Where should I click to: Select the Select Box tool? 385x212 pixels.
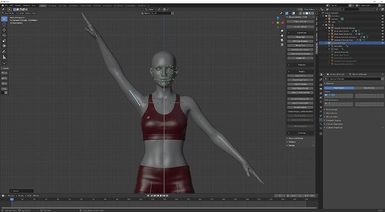[x=4, y=19]
